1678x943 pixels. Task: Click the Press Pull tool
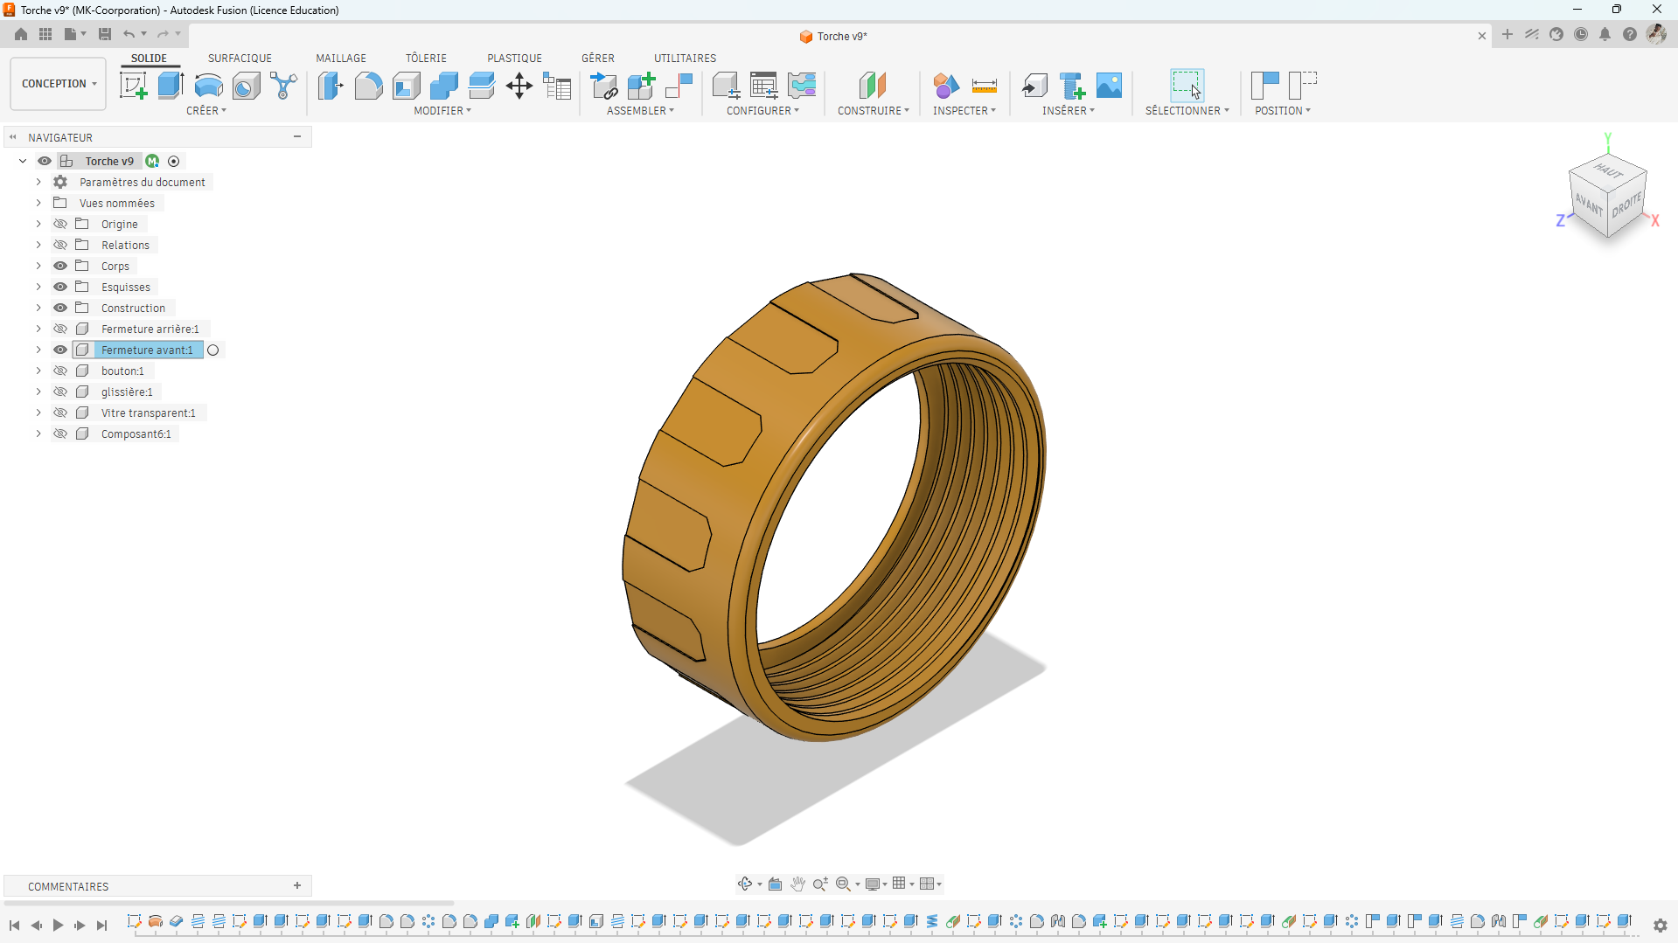[331, 86]
